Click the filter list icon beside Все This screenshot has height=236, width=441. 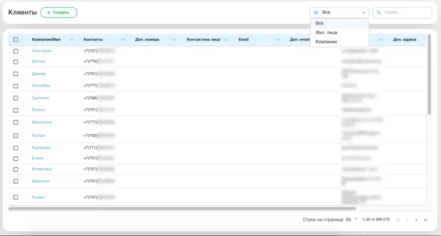[x=316, y=12]
